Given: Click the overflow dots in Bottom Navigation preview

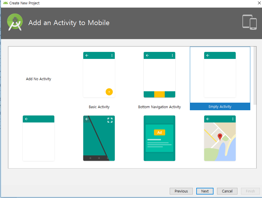Looking at the screenshot, I should click(172, 55).
